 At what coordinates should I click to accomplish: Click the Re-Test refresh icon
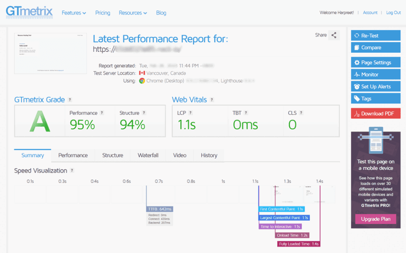(x=357, y=36)
